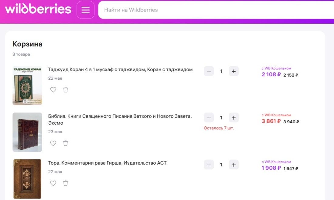This screenshot has width=334, height=200.
Task: Increase quantity of Таджуид Коран
Action: click(234, 71)
